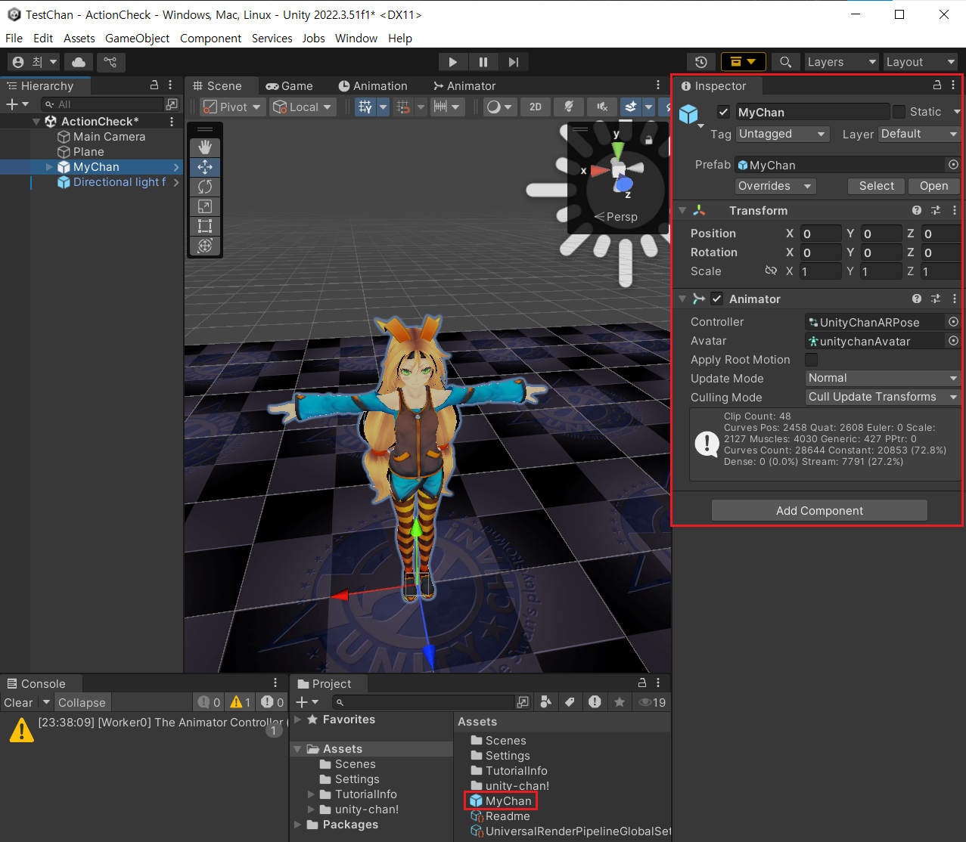
Task: Toggle the Static checkbox
Action: coord(899,112)
